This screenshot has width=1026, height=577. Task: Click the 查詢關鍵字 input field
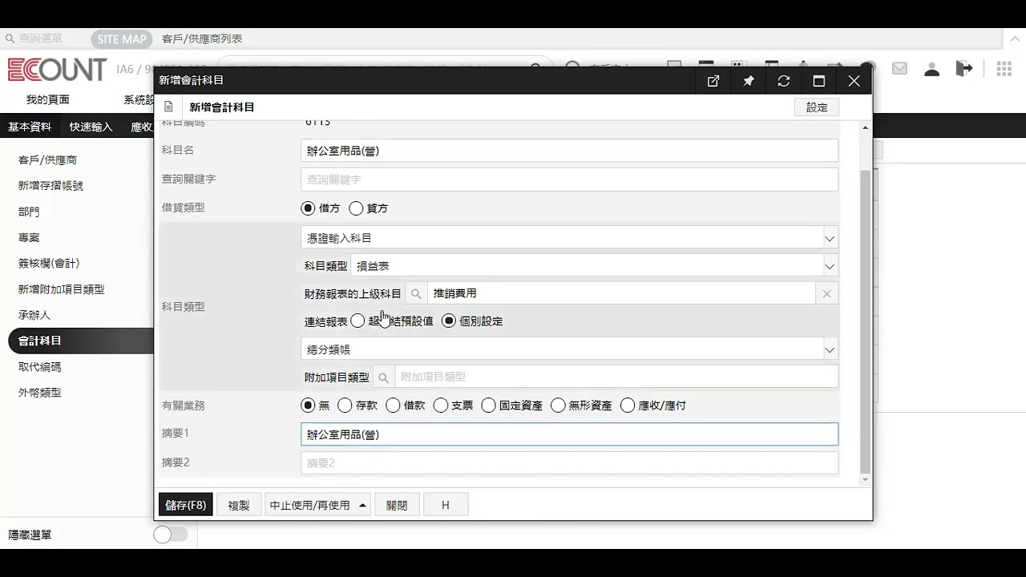point(569,180)
